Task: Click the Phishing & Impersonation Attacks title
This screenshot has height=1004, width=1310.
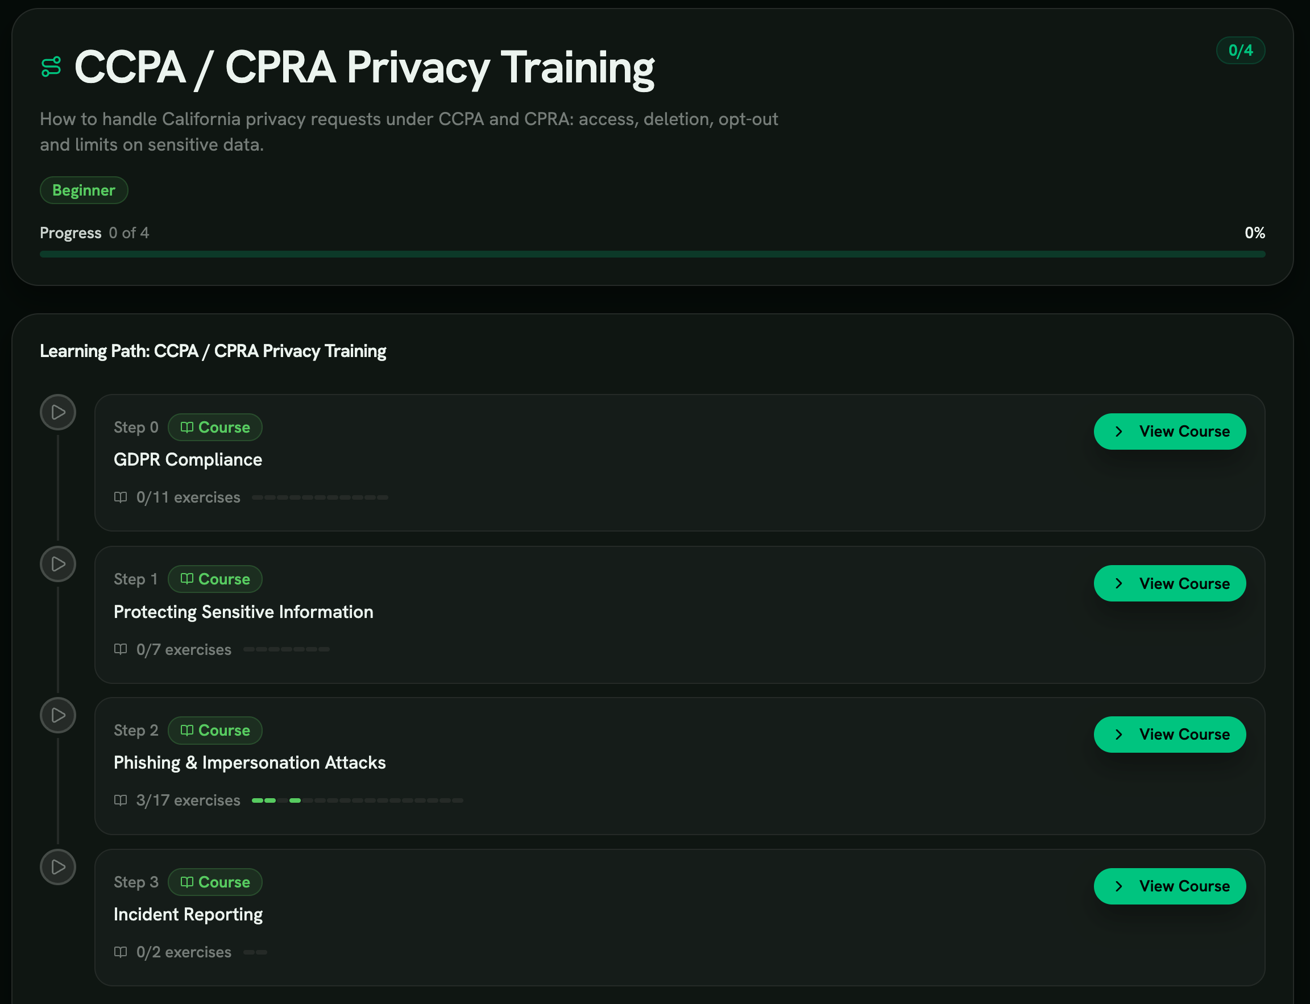Action: 250,762
